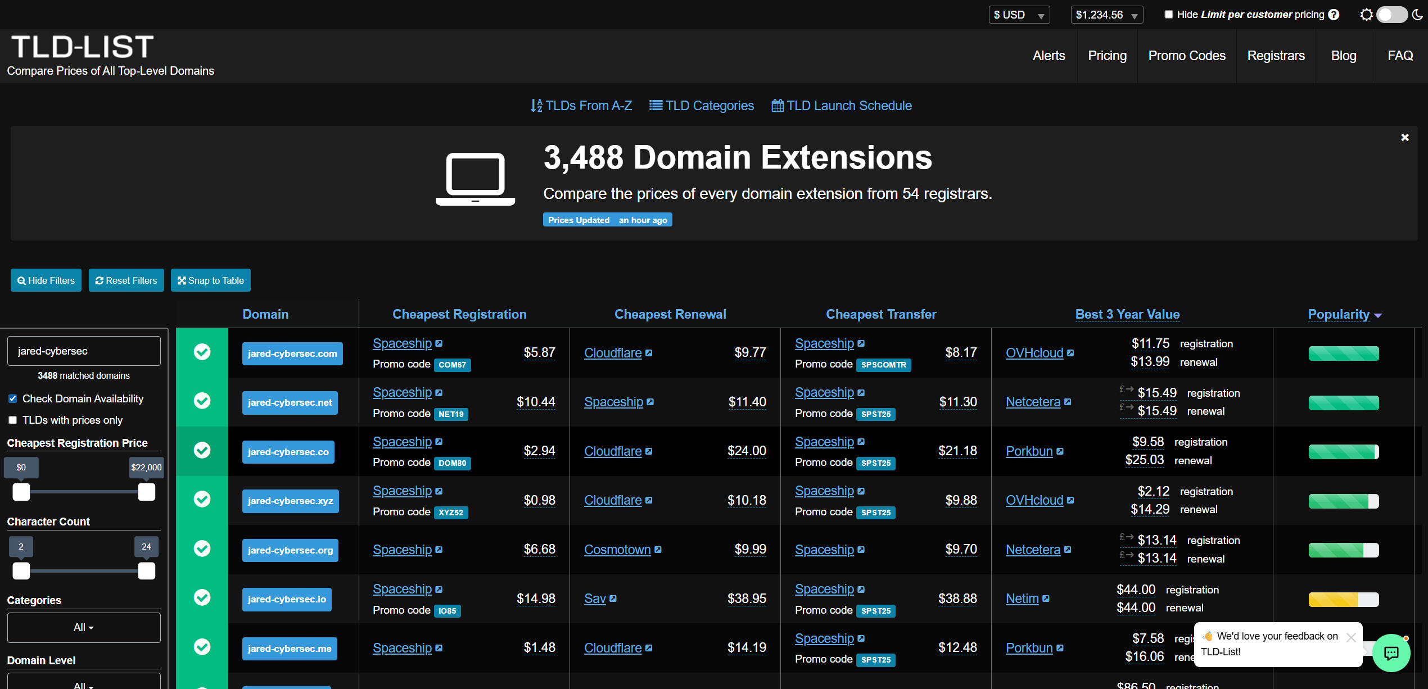Click the help question mark icon
The image size is (1428, 689).
click(1334, 15)
